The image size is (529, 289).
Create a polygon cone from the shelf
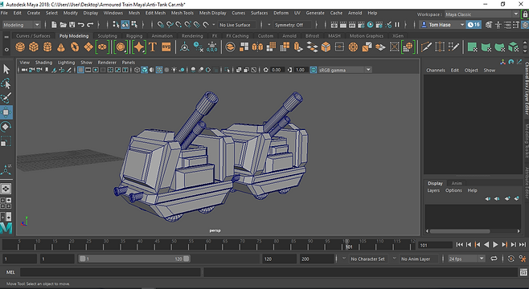pyautogui.click(x=61, y=47)
